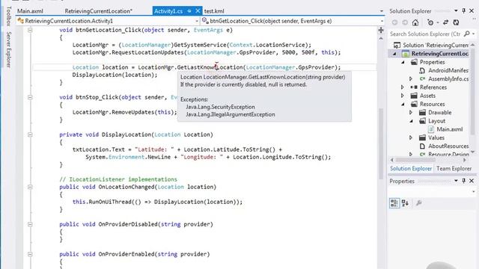Switch to the RetrievingCurrentLocation* tab
Screen dimensions: 479x269
click(x=98, y=11)
